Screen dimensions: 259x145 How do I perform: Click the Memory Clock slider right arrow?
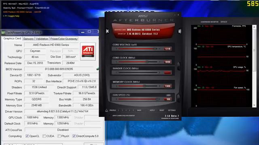[x=159, y=86]
